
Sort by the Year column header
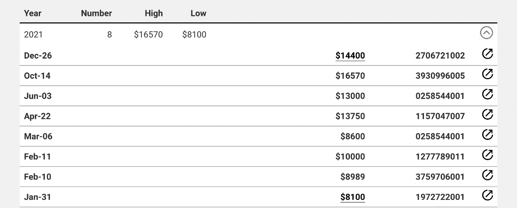click(x=33, y=13)
